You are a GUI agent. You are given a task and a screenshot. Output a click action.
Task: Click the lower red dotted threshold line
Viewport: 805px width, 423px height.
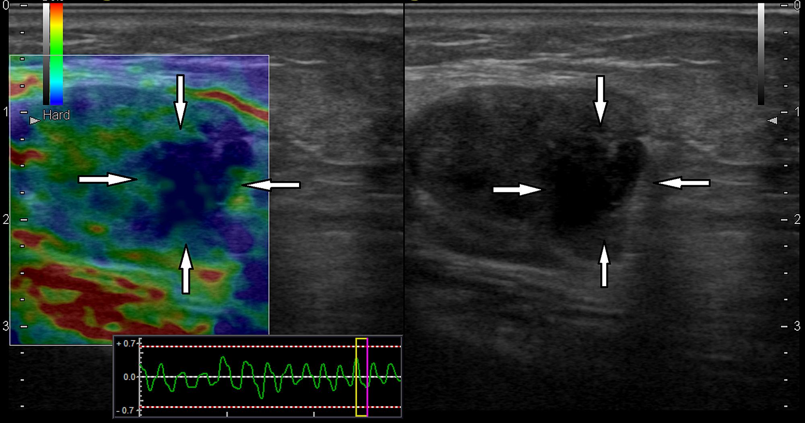270,407
